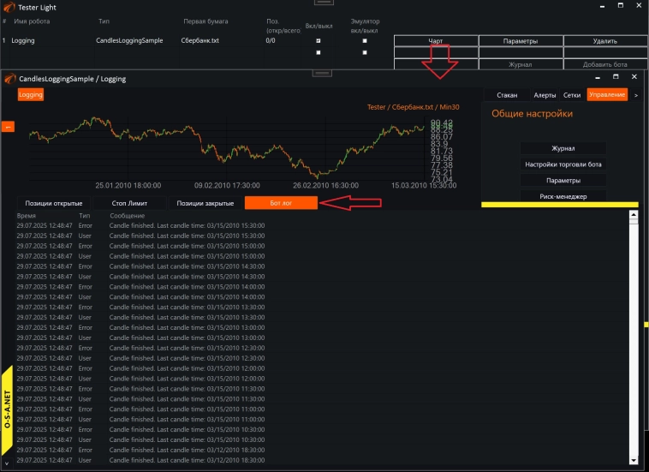The image size is (649, 472).
Task: Switch to Позиции открытые tab
Action: [x=53, y=203]
